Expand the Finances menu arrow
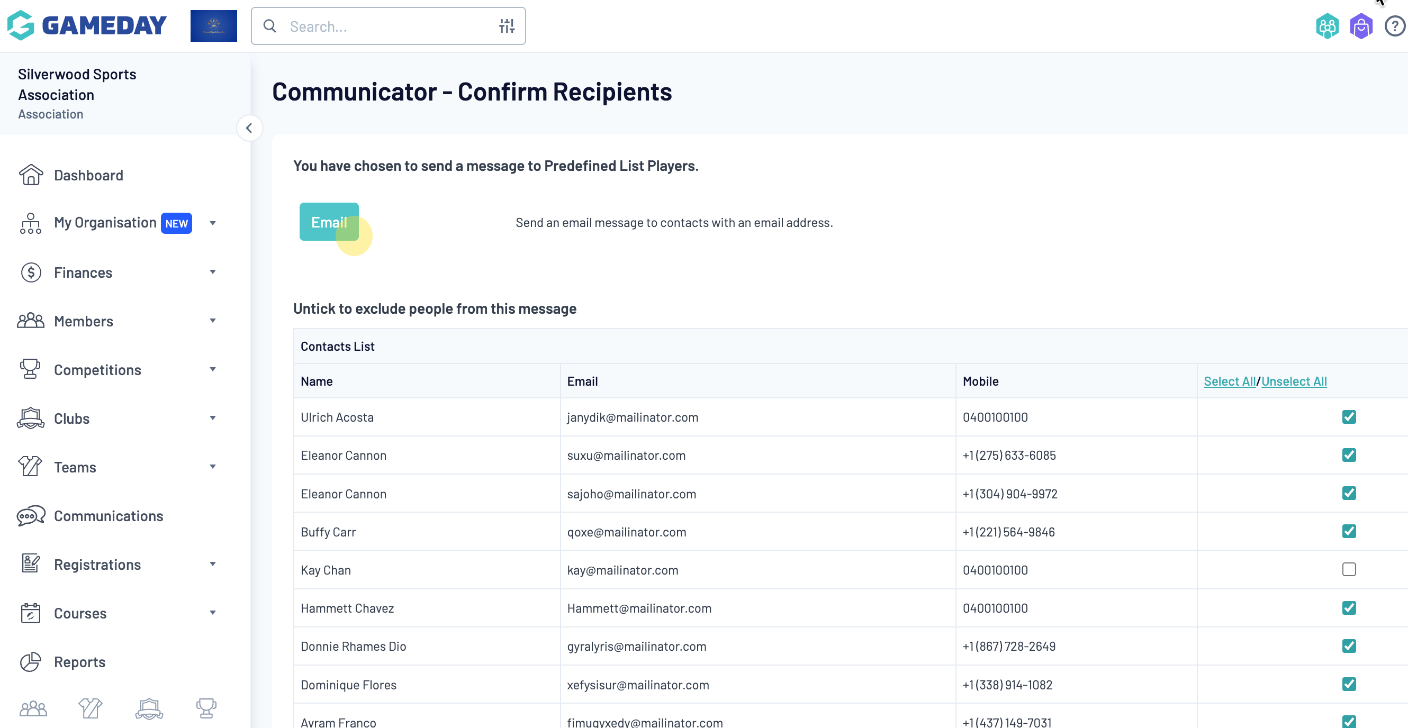This screenshot has width=1408, height=728. pos(213,272)
